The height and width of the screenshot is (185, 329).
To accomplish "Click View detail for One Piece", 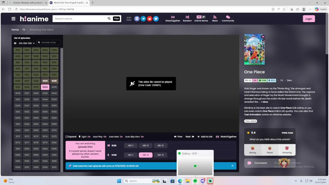I will (x=251, y=121).
